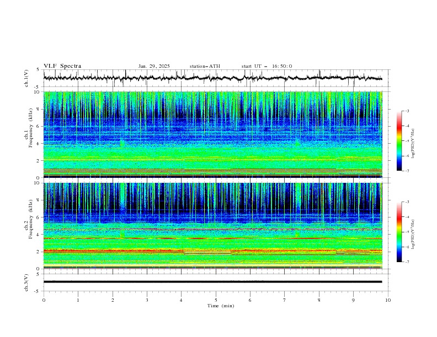Click the "1" tick on time axis

(x=78, y=300)
